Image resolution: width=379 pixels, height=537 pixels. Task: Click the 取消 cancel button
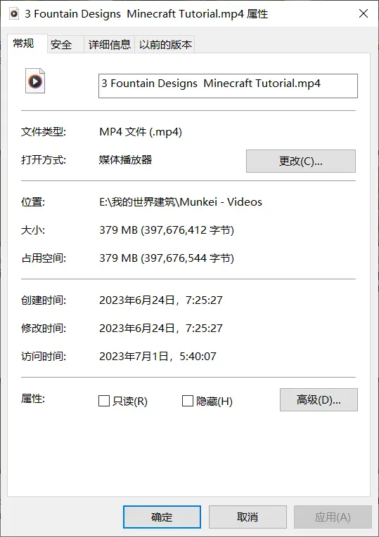[248, 517]
